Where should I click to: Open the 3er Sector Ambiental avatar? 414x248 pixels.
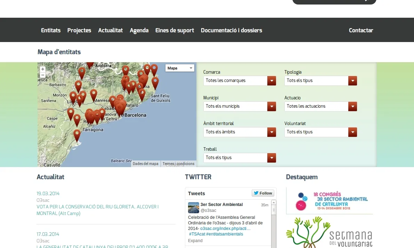coord(194,208)
